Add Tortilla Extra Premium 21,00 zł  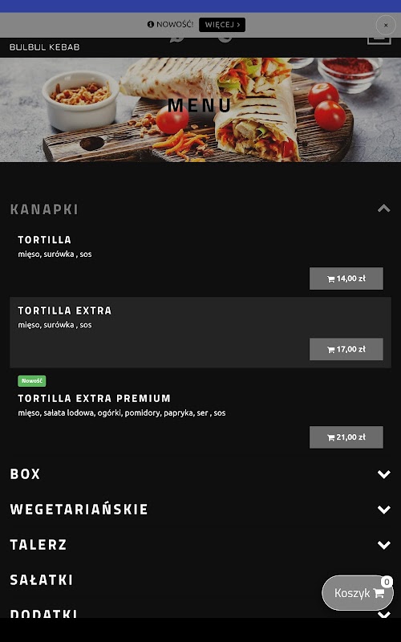(346, 437)
